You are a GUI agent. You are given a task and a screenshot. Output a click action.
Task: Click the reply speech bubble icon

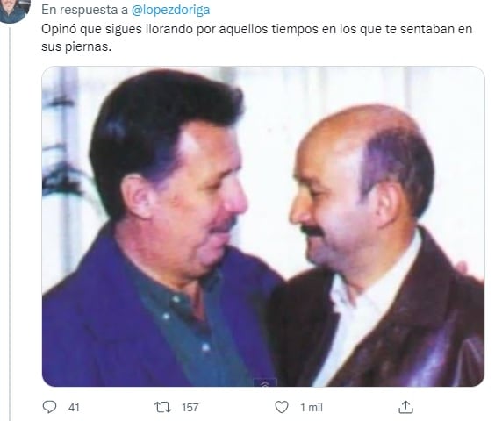49,407
